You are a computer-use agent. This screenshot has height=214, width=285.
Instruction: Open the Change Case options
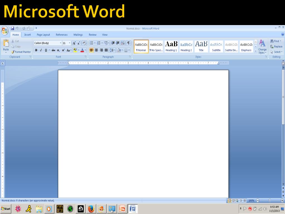(x=69, y=50)
